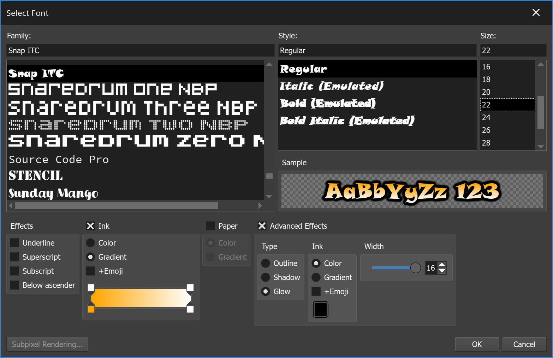Click the Width slider handle

416,268
